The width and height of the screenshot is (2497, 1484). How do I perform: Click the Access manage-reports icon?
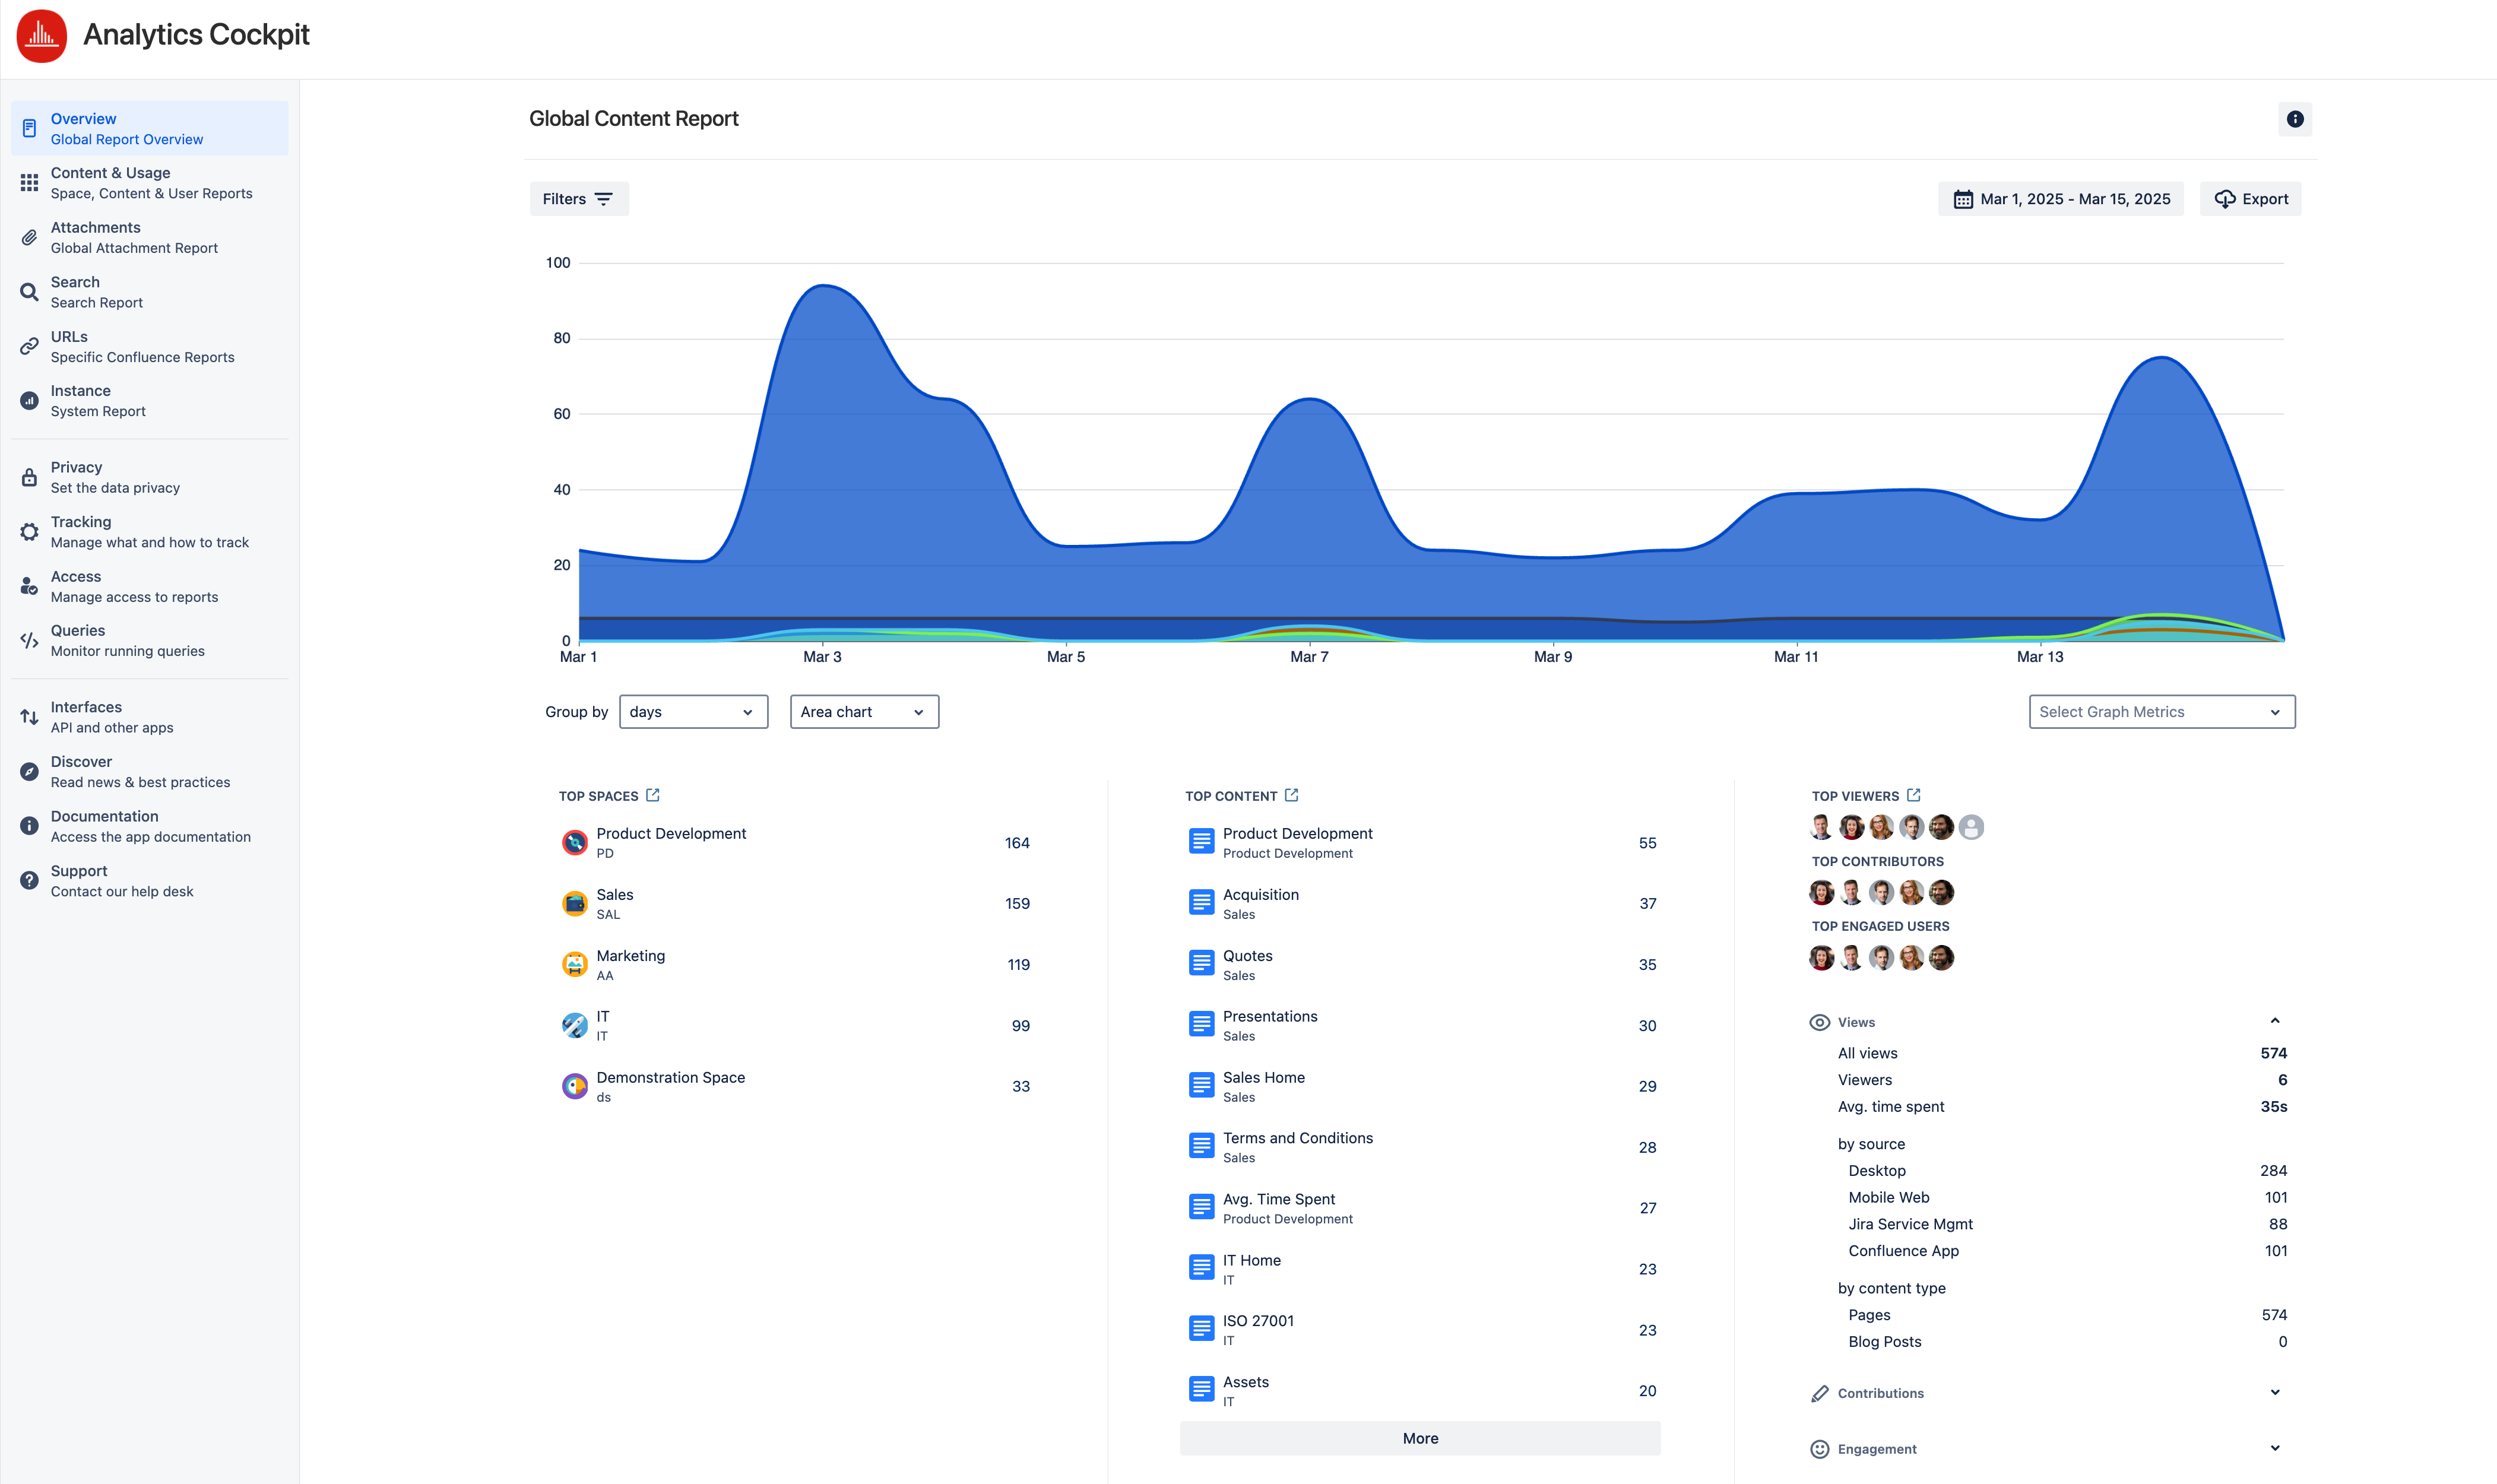point(29,585)
